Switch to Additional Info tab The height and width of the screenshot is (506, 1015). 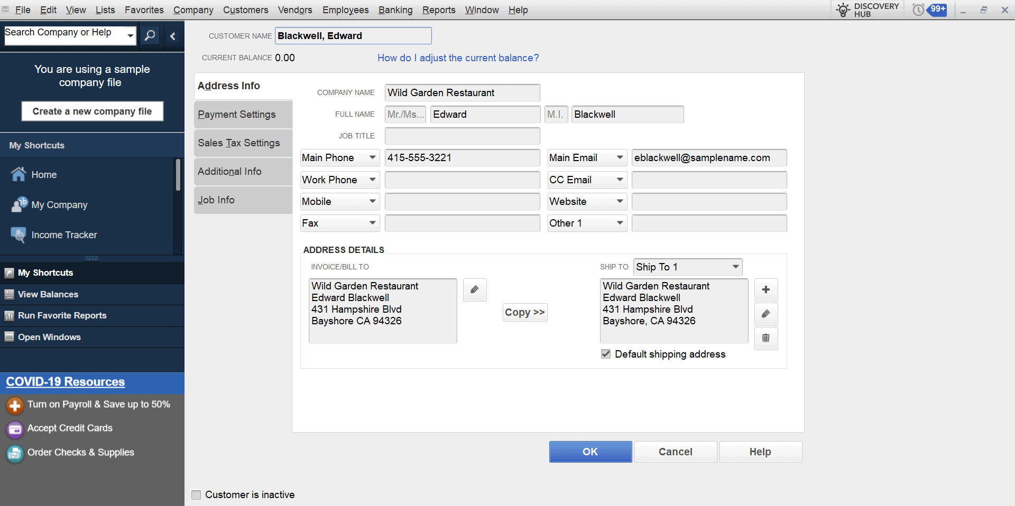(x=243, y=171)
